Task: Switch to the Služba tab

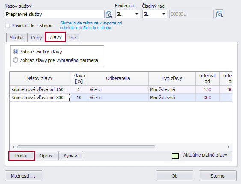Action: pyautogui.click(x=17, y=38)
